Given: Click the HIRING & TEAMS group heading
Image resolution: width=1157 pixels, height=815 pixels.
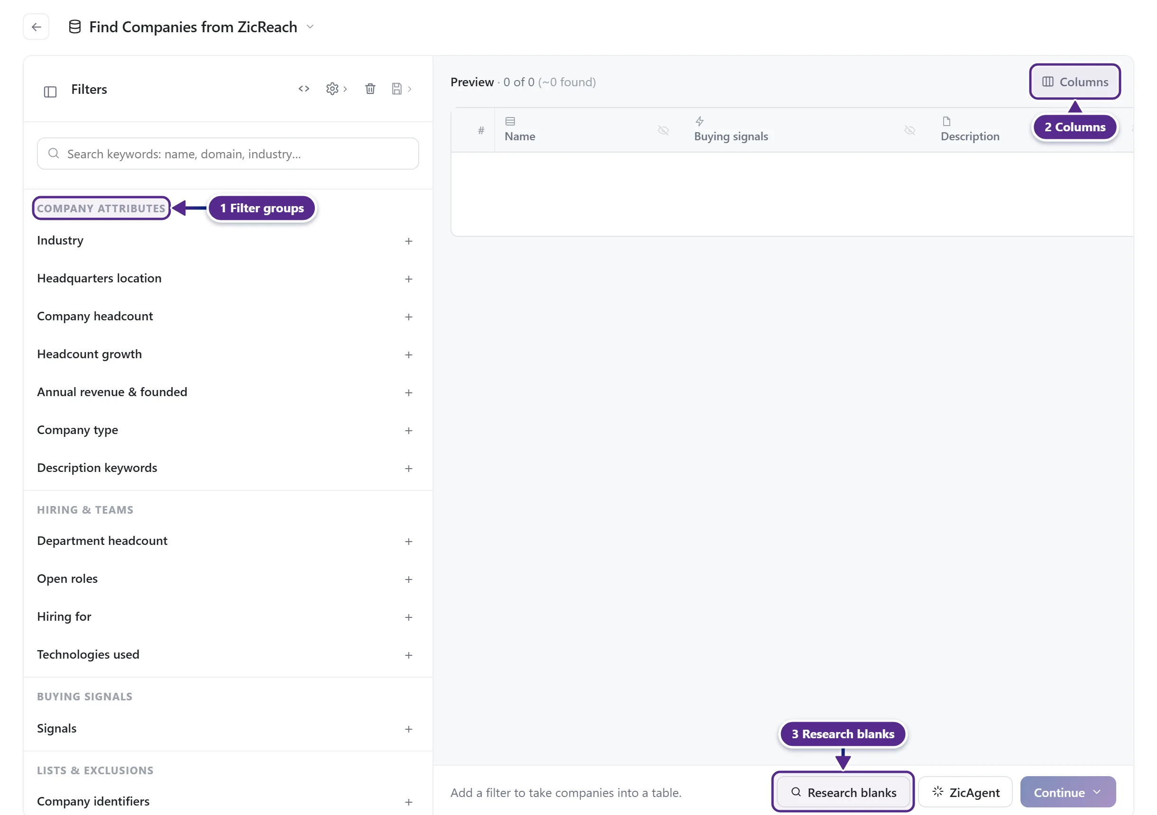Looking at the screenshot, I should tap(85, 510).
